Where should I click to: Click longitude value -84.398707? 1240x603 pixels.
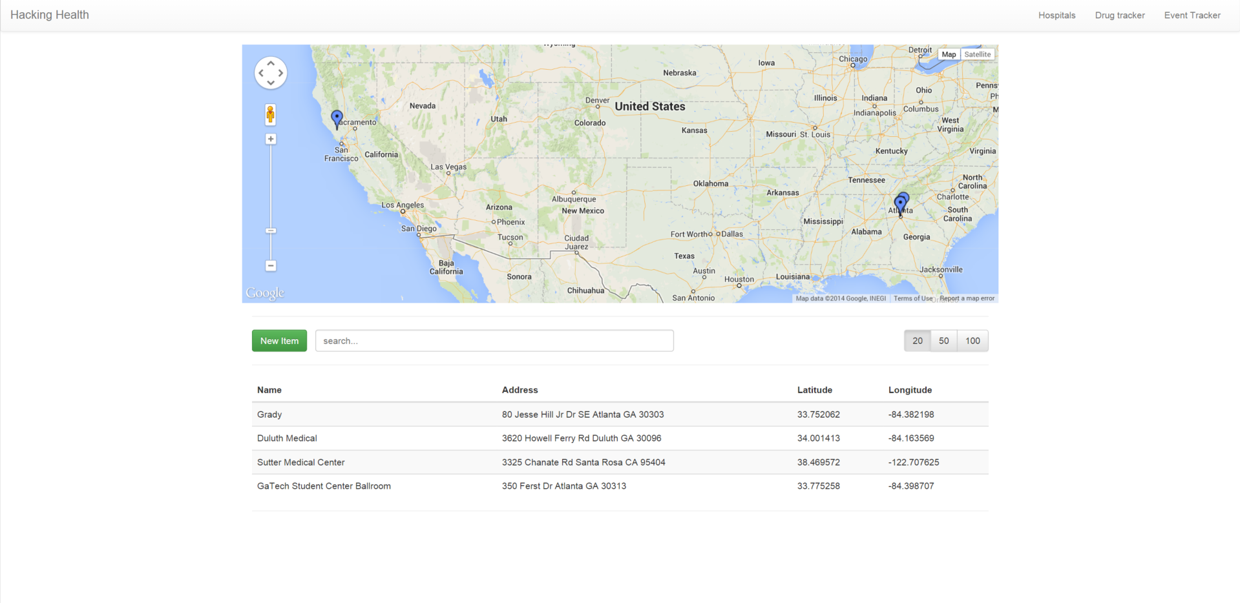point(911,486)
